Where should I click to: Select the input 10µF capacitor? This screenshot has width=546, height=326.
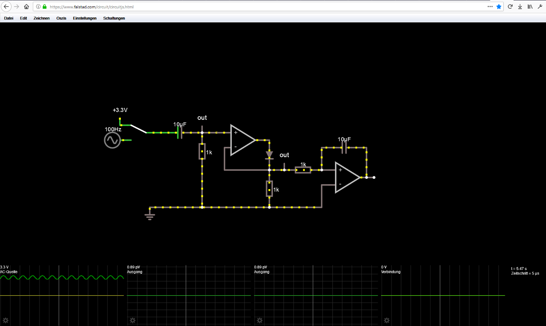[180, 133]
